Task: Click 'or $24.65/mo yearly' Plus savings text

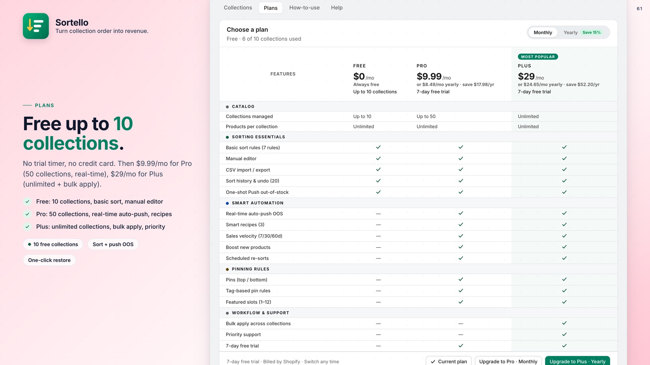Action: tap(559, 84)
